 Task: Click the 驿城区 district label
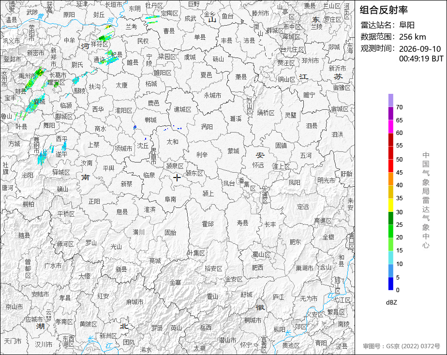(61, 172)
